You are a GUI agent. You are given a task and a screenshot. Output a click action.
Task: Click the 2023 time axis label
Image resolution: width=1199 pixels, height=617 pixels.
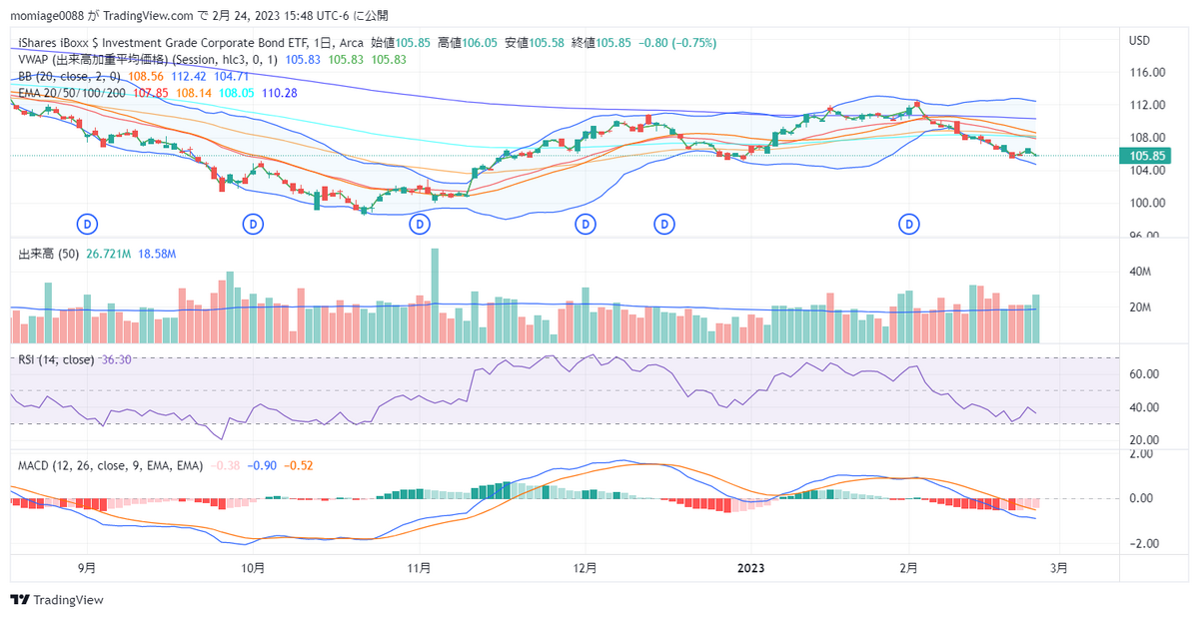pos(751,567)
